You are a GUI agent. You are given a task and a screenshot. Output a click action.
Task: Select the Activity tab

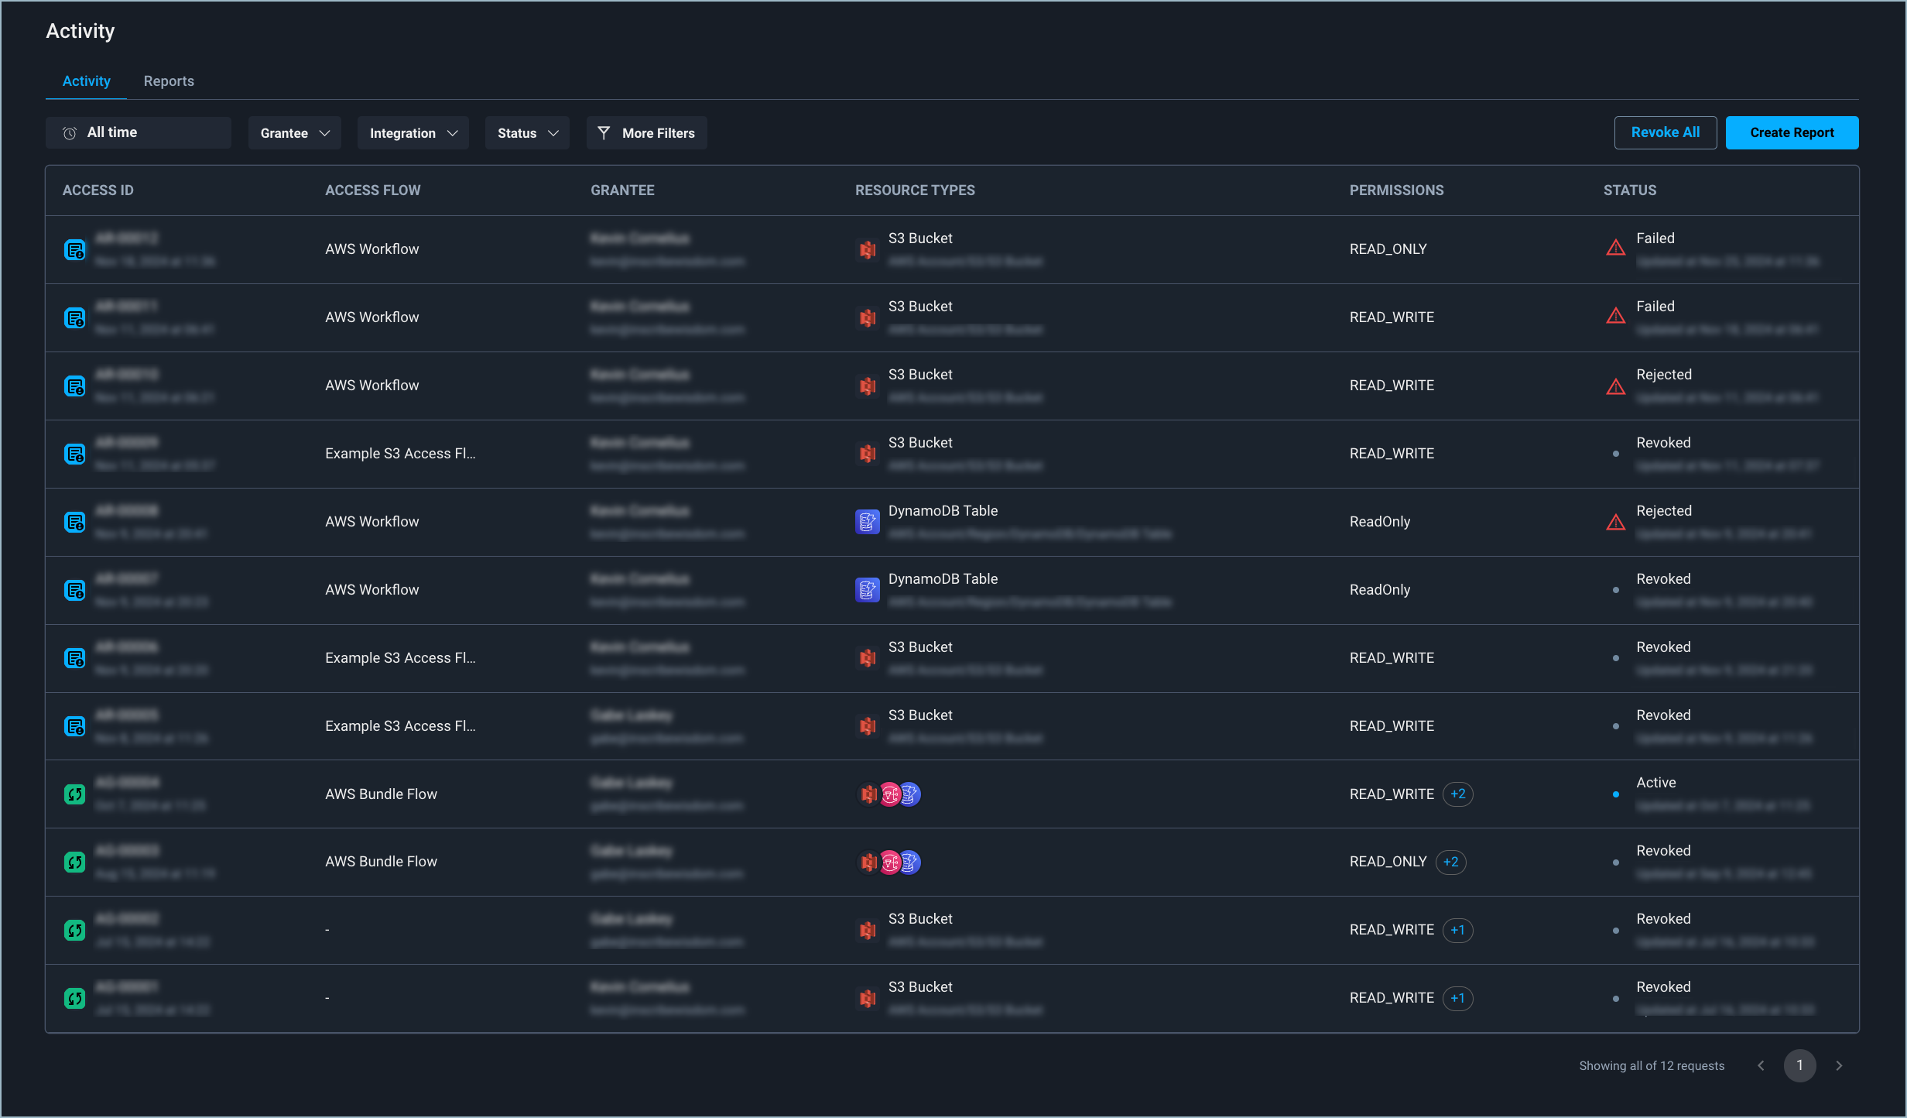click(86, 81)
